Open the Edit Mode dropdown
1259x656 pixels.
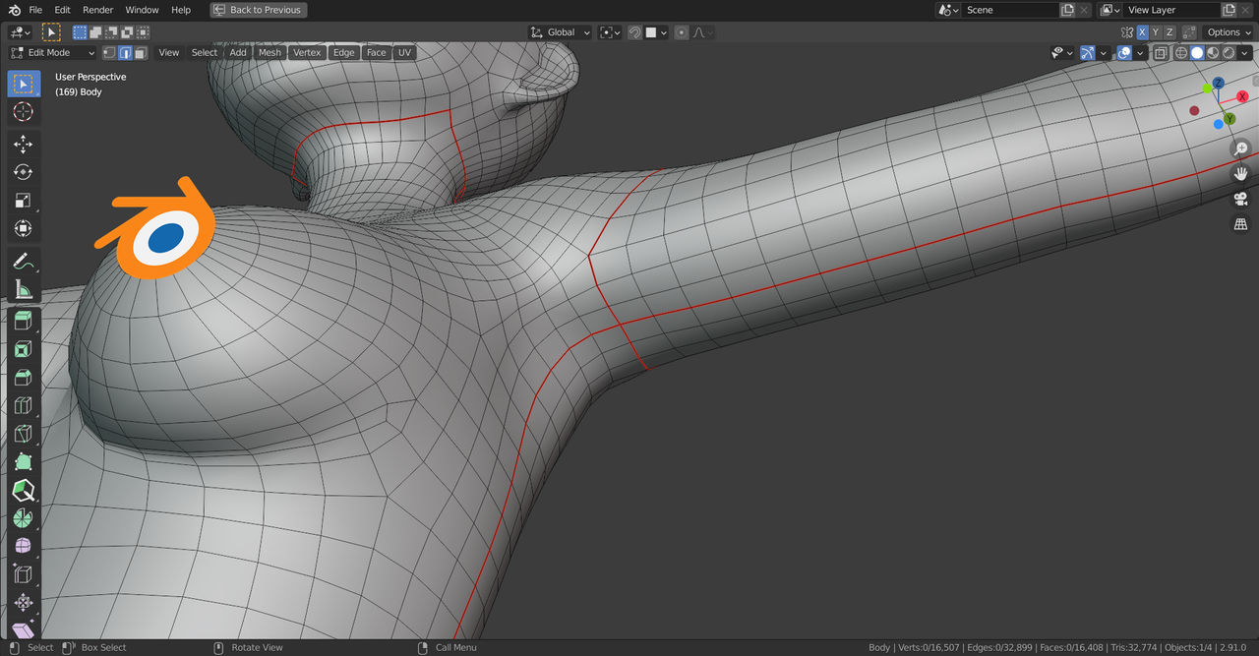[52, 53]
